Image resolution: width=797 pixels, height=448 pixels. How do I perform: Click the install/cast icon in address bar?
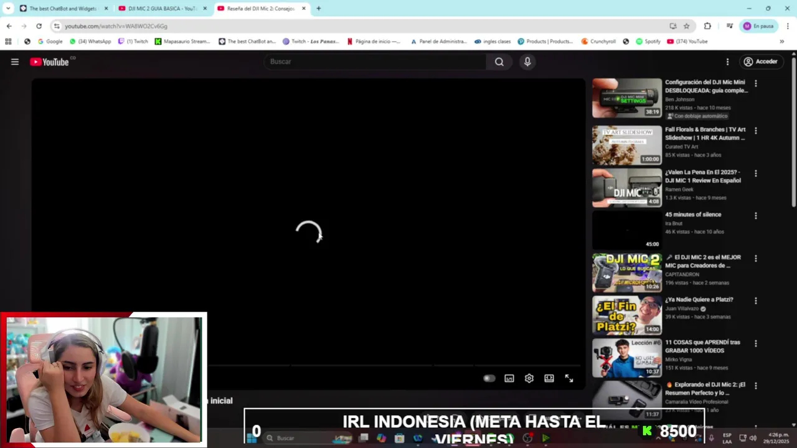coord(673,26)
